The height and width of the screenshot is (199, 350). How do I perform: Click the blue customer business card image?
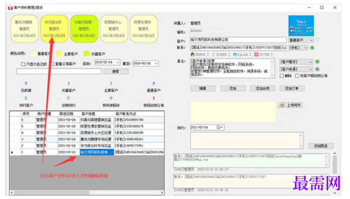pyautogui.click(x=301, y=25)
